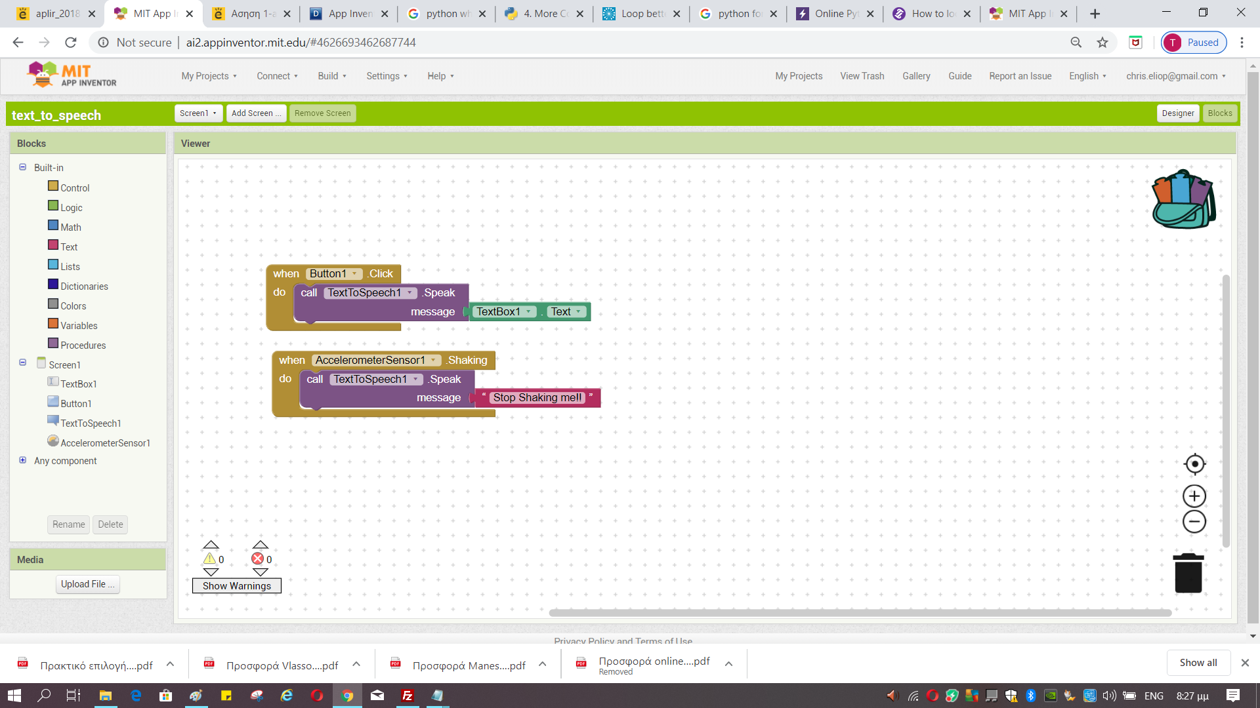Jump to previous warning with the up arrow above warning icon
The image size is (1260, 708).
click(211, 545)
